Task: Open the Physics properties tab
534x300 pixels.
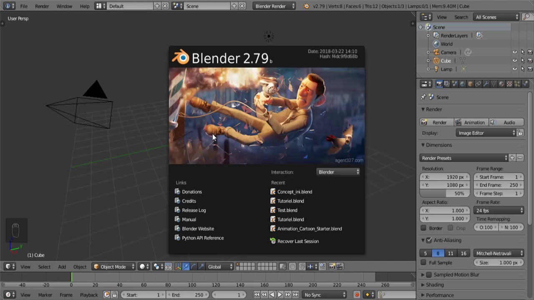Action: coord(525,84)
